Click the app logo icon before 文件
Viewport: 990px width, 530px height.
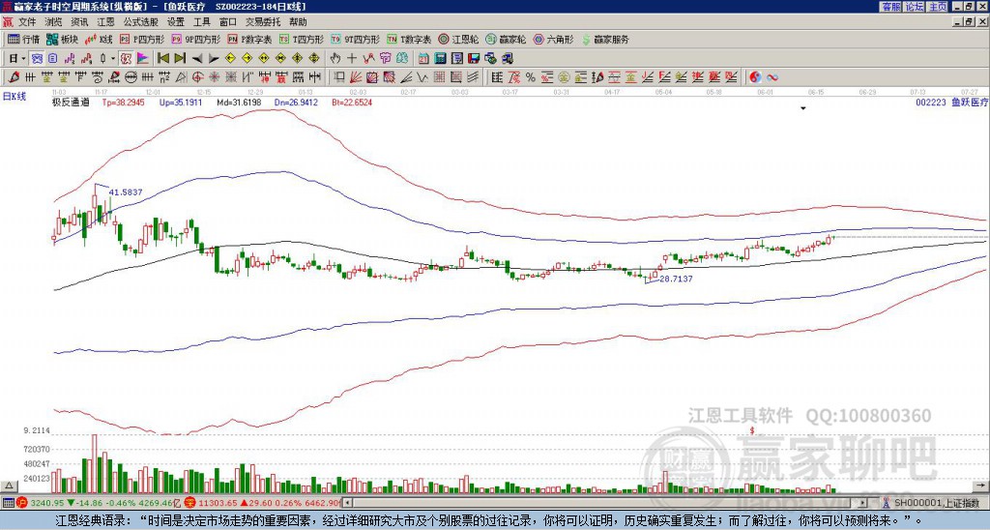8,22
